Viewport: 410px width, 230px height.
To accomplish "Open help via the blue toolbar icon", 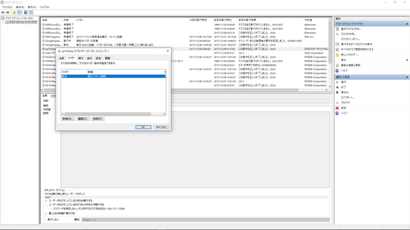I will tap(26, 13).
